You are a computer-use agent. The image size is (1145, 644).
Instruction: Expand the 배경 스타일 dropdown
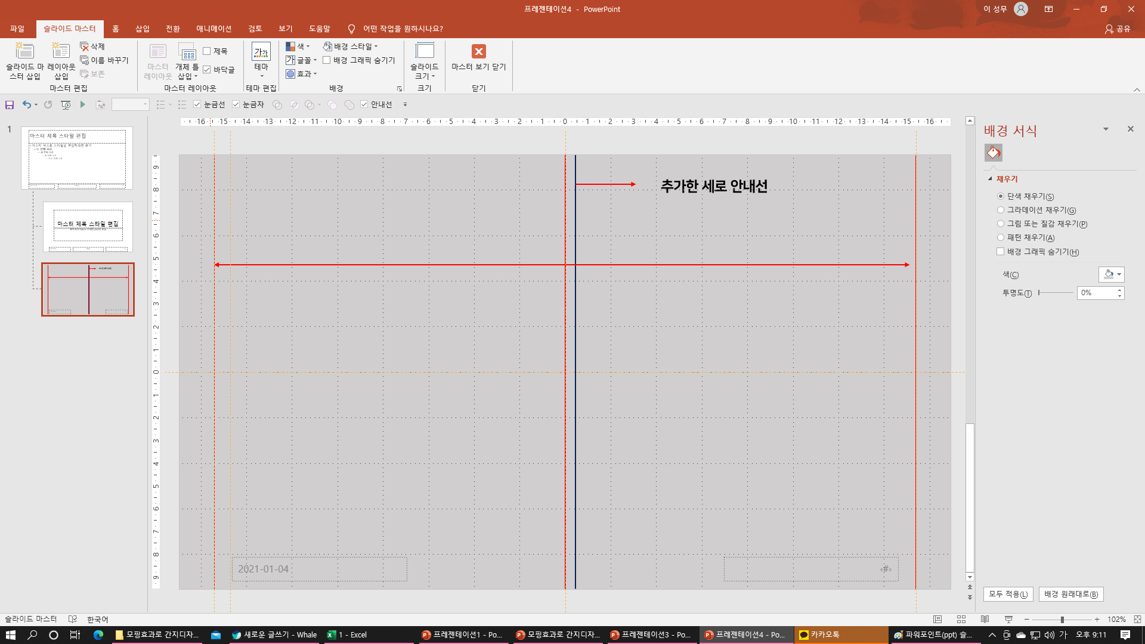pos(351,47)
